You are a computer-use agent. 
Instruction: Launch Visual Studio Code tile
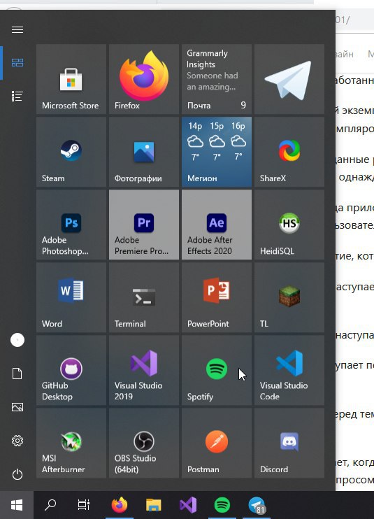289,371
